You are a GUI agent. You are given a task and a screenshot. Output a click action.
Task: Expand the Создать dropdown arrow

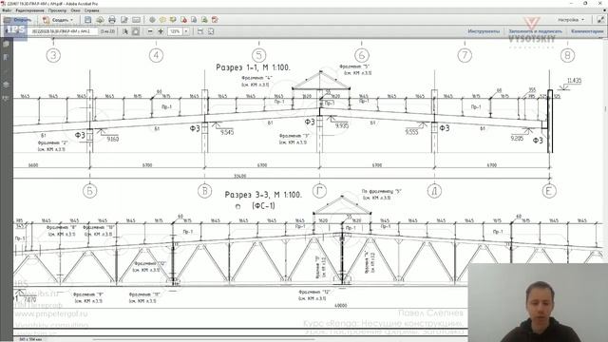[72, 20]
